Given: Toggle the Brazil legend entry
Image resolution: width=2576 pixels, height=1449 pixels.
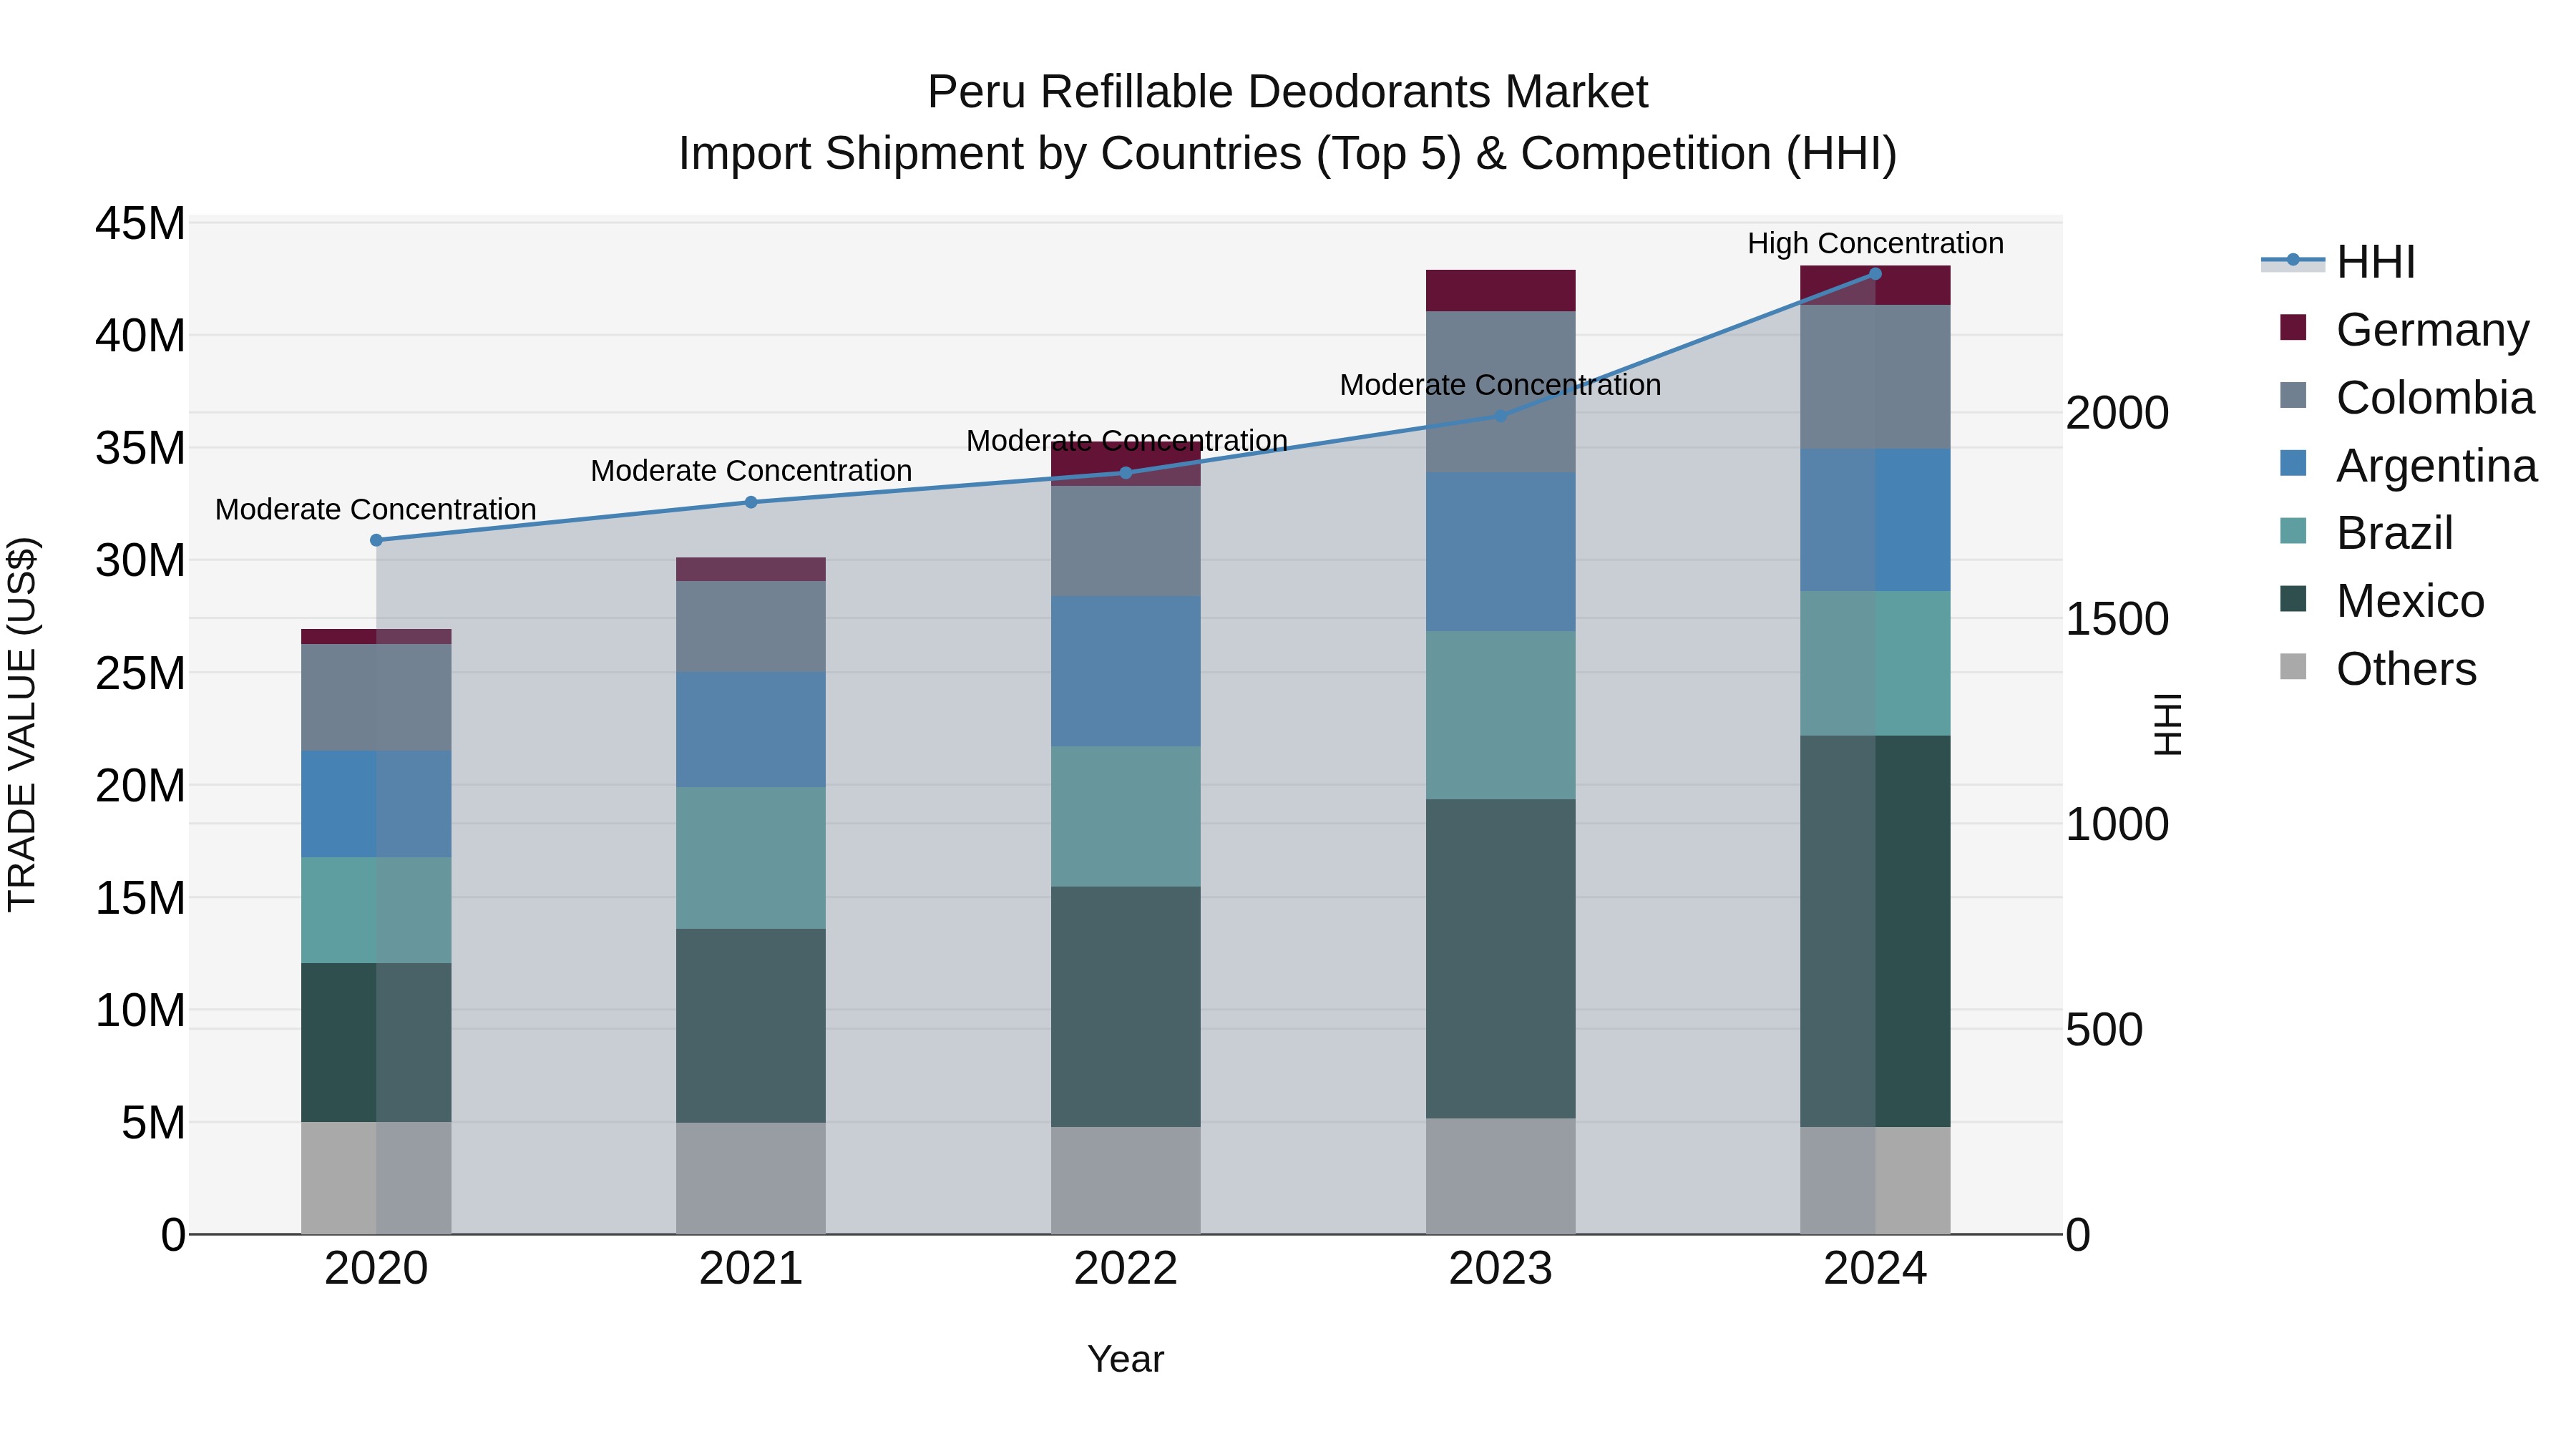Looking at the screenshot, I should pos(2366,532).
